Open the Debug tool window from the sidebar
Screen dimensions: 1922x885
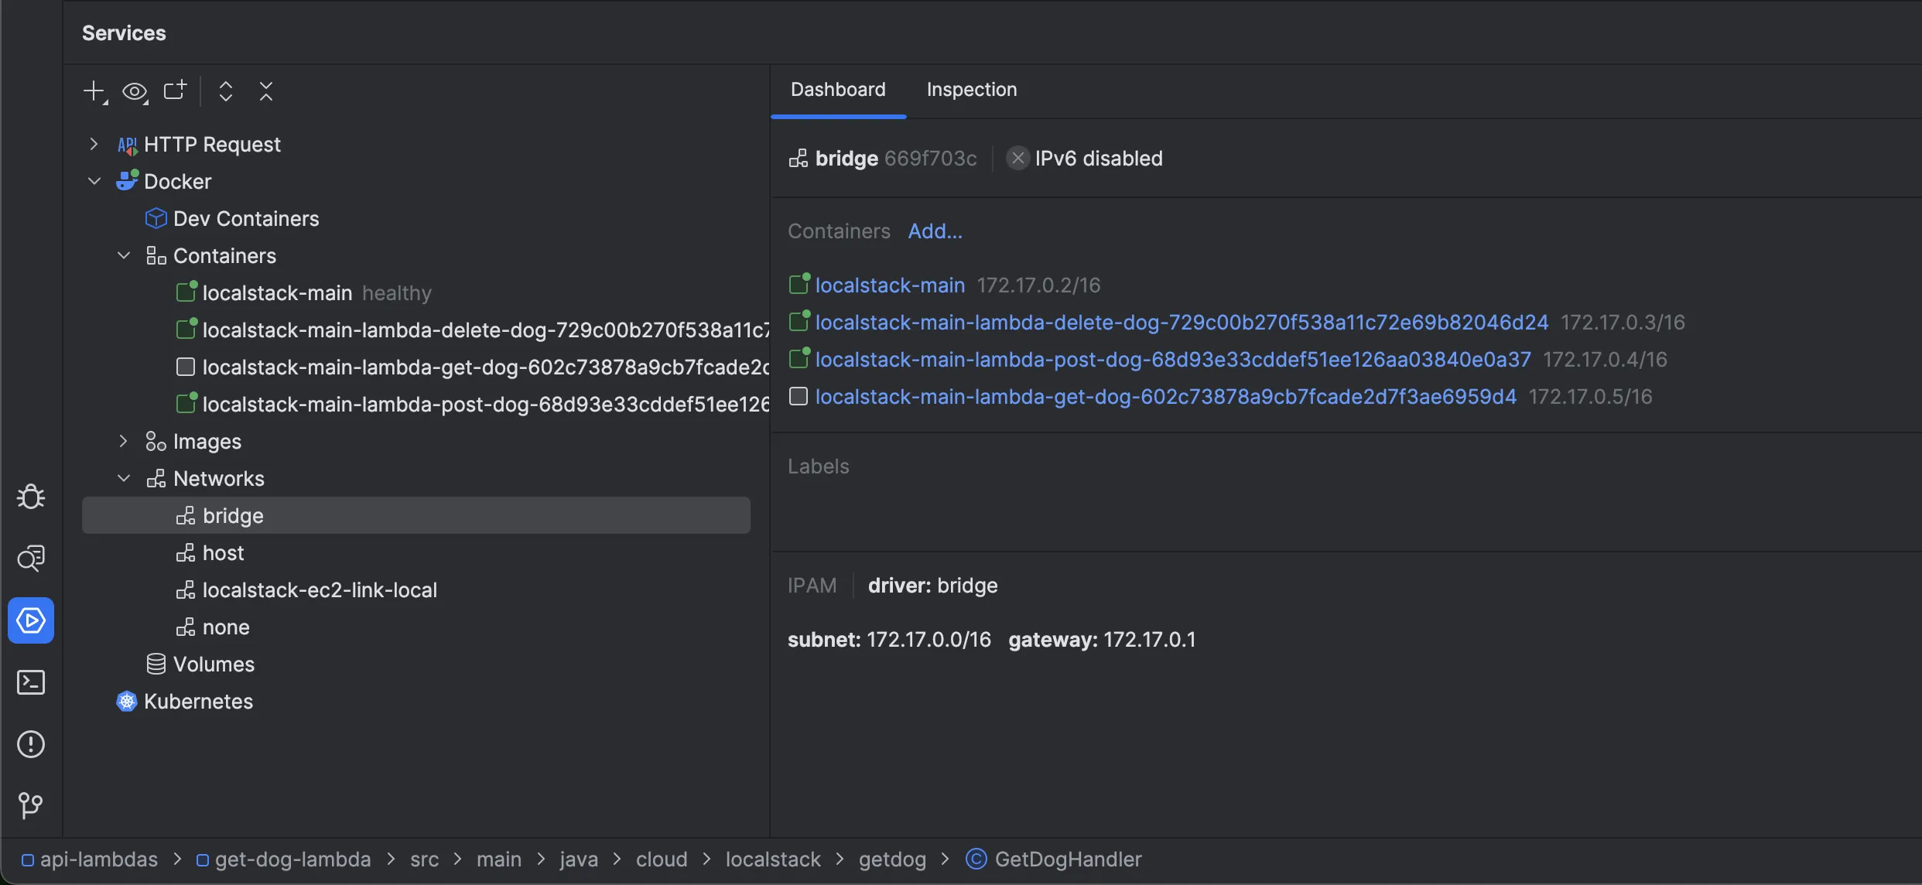31,496
